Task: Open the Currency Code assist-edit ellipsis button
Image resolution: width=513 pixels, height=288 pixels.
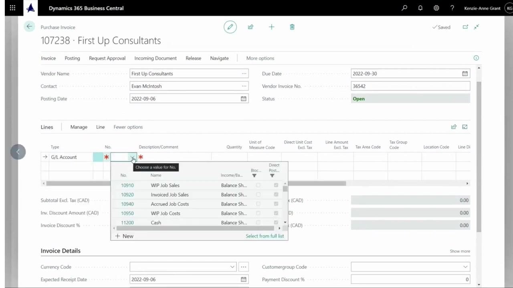Action: pos(243,267)
